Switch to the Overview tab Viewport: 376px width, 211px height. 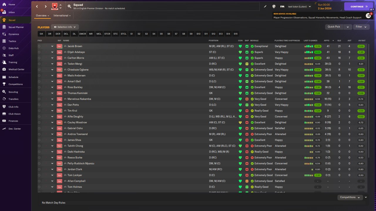point(43,16)
